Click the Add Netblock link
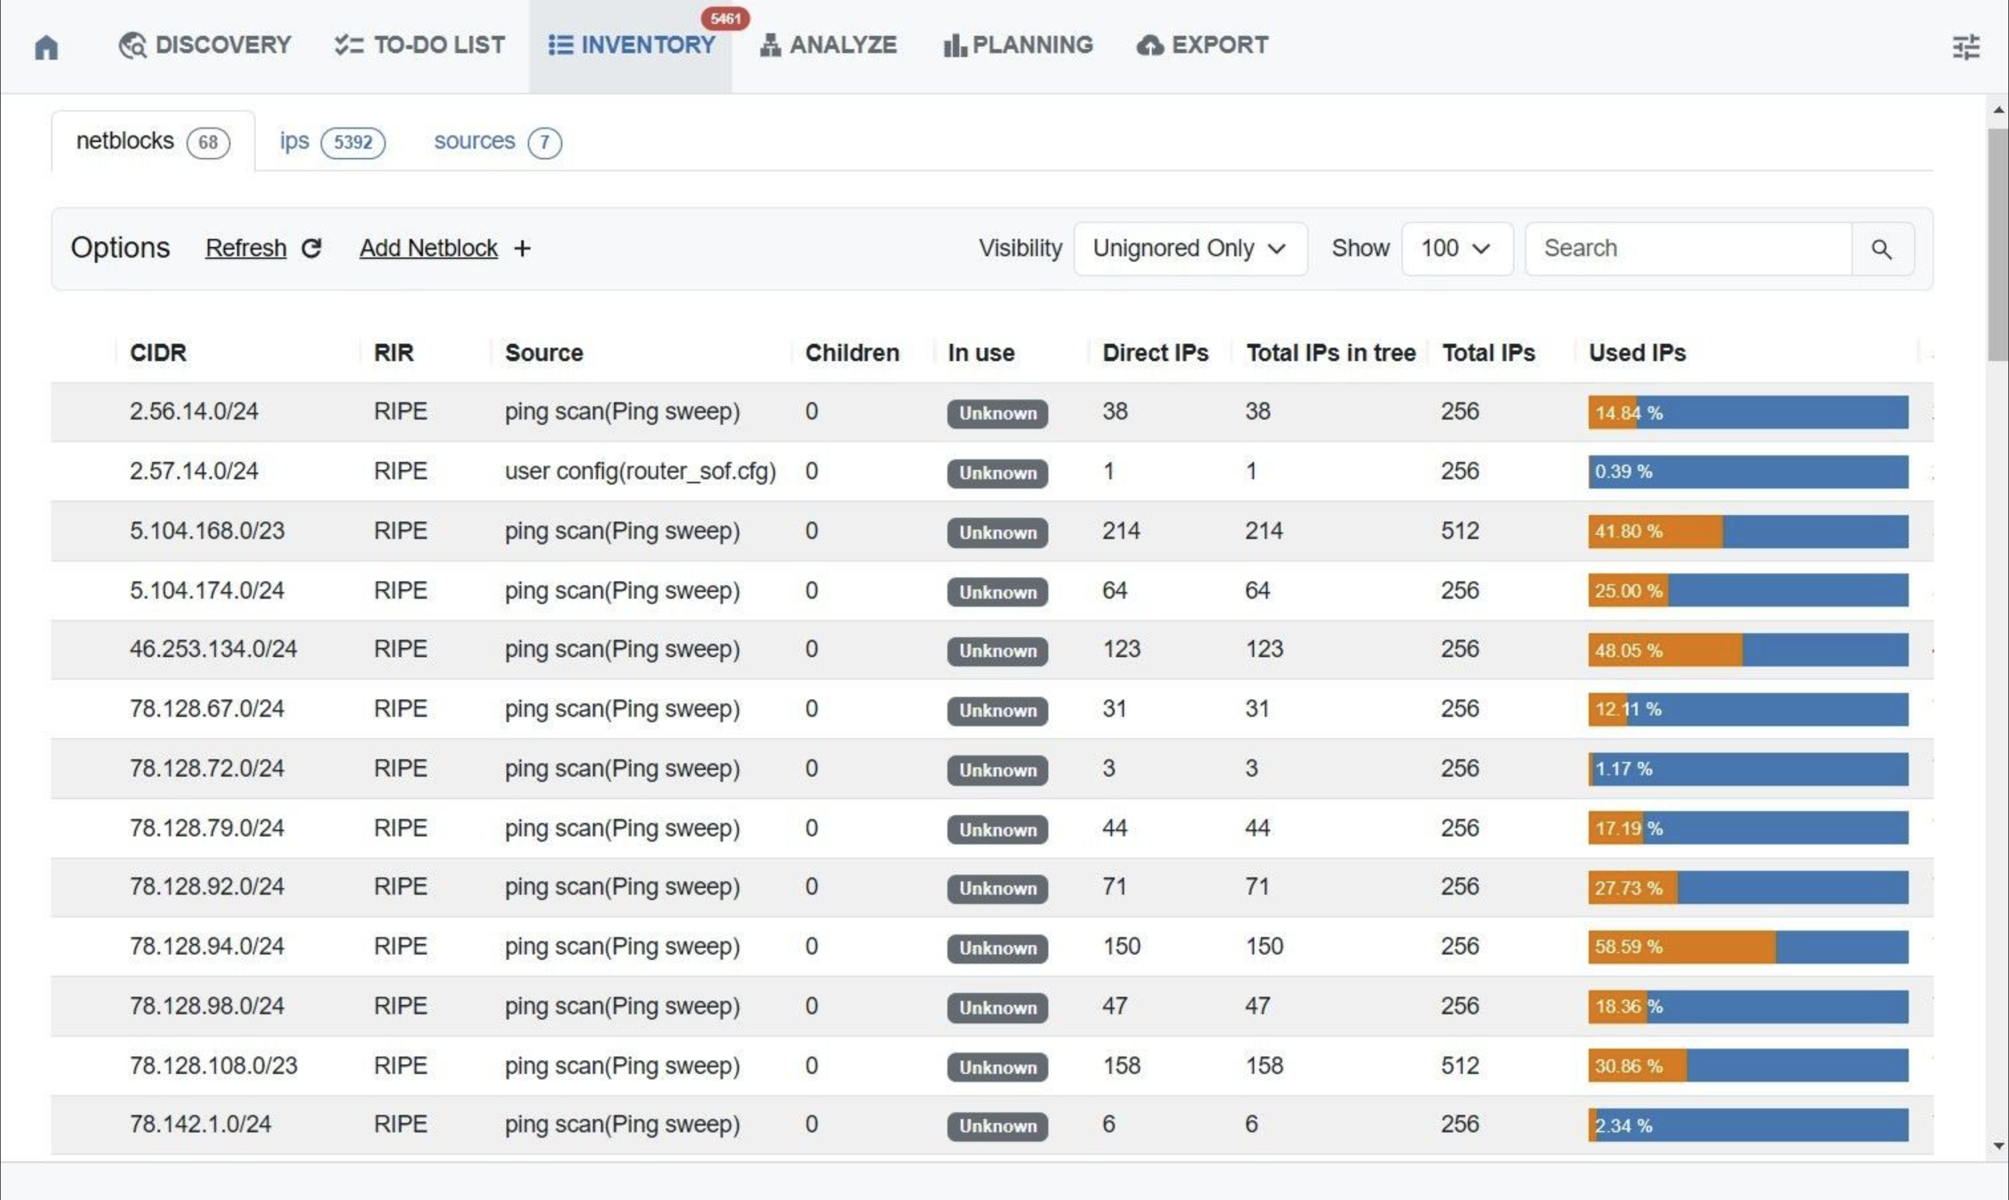Screen dimensions: 2009x1200 coord(428,248)
